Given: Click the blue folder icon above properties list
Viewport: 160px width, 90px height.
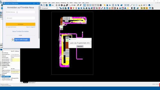Looking at the screenshot, I should click(x=1, y=49).
